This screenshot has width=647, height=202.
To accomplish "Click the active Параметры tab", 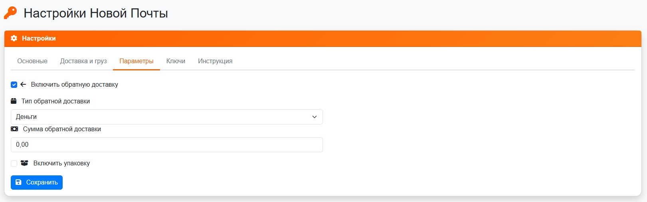I will [x=137, y=61].
